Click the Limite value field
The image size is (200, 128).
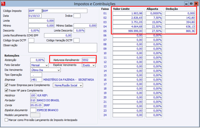coord(41,21)
